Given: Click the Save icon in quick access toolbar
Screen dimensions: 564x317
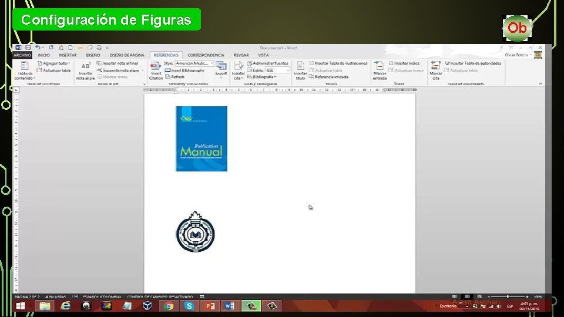Looking at the screenshot, I should coord(28,48).
